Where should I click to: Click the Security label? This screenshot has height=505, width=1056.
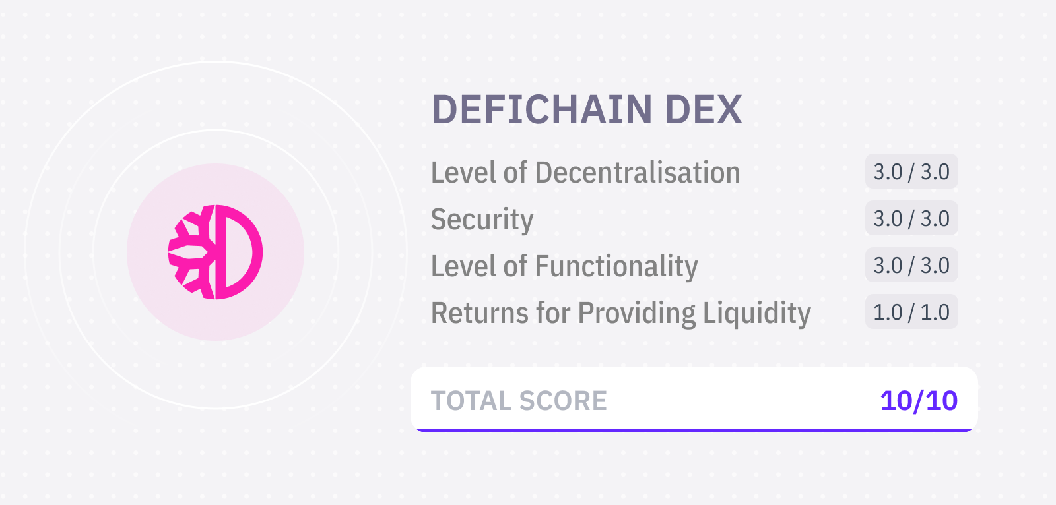tap(482, 220)
